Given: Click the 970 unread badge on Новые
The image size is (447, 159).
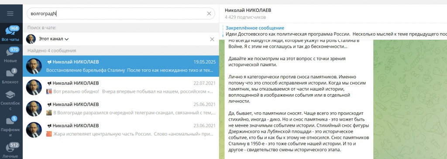Looking at the screenshot, I should (x=14, y=50).
